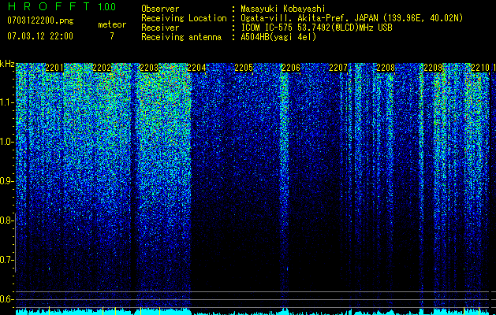
Task: Click the meteor count value 7
Action: coord(112,36)
